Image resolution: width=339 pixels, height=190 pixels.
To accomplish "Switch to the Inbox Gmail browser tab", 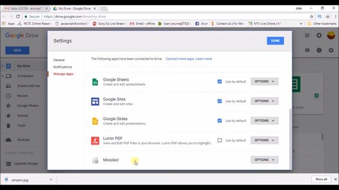I will (25, 8).
